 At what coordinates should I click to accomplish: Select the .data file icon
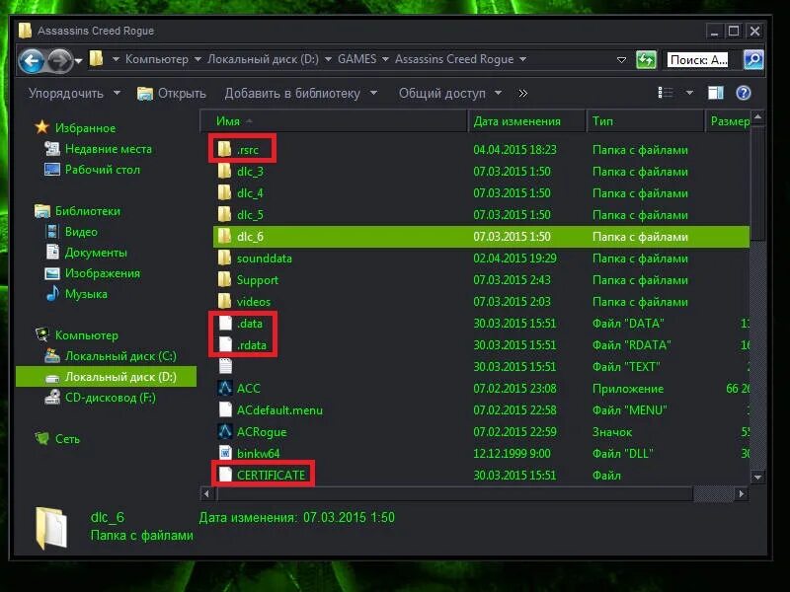[225, 324]
